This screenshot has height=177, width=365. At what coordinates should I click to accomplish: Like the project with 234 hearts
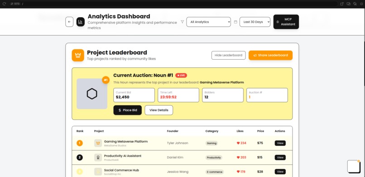[x=241, y=143]
